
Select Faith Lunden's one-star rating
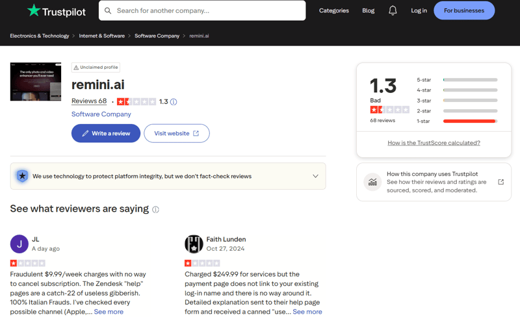[x=202, y=263]
